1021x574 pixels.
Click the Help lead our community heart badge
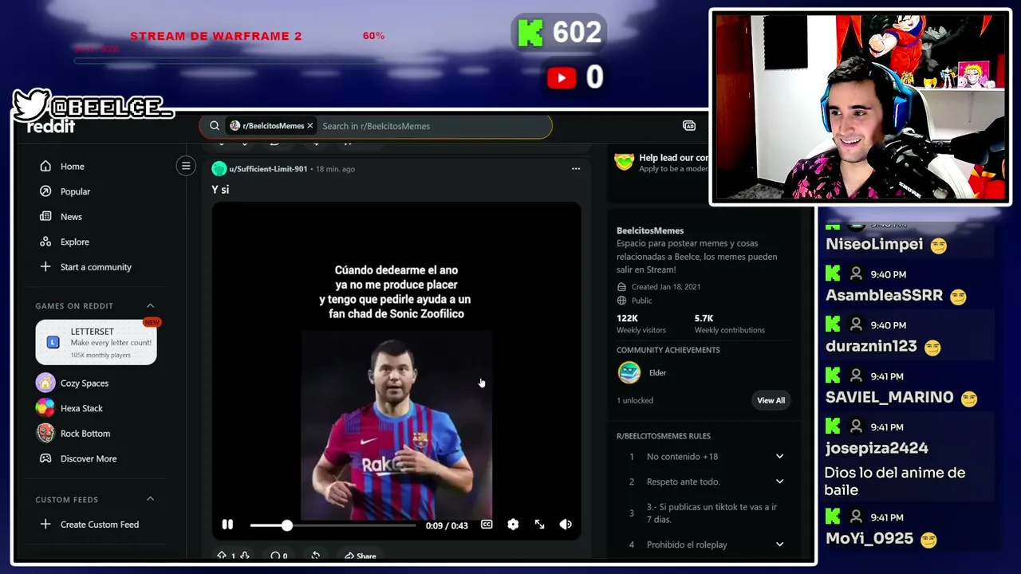tap(624, 162)
